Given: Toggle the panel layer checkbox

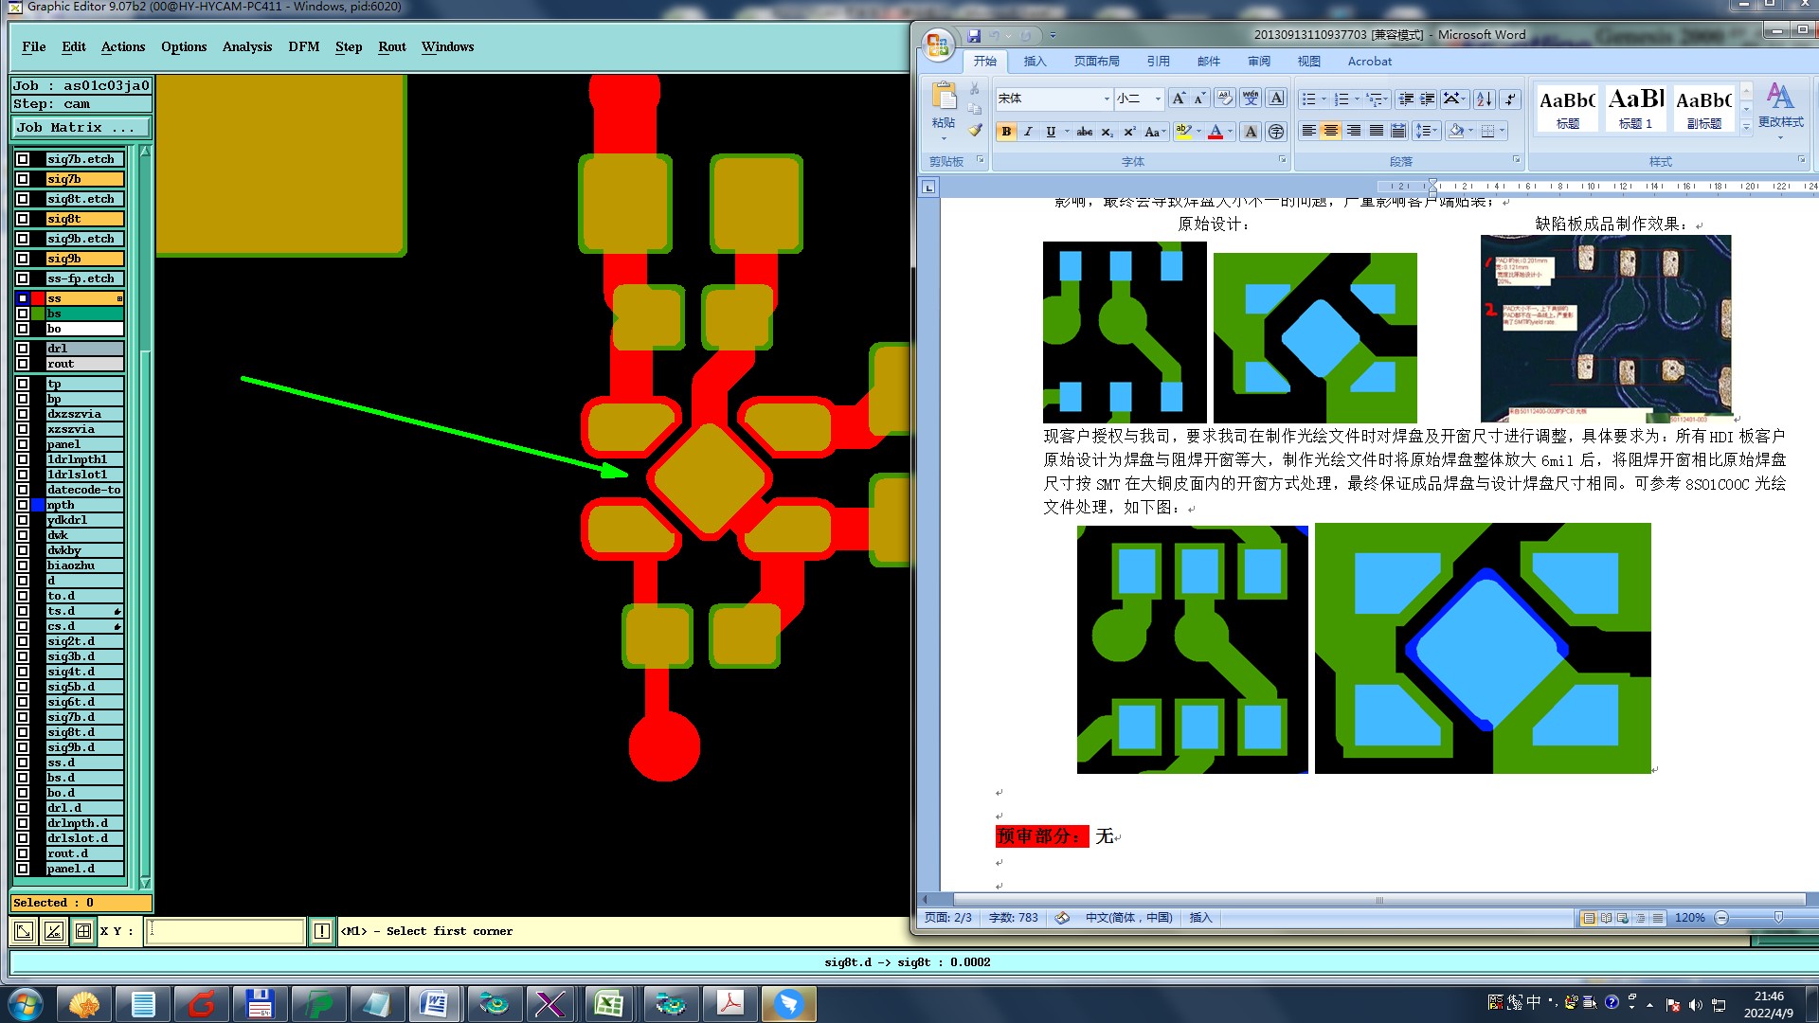Looking at the screenshot, I should coord(23,444).
